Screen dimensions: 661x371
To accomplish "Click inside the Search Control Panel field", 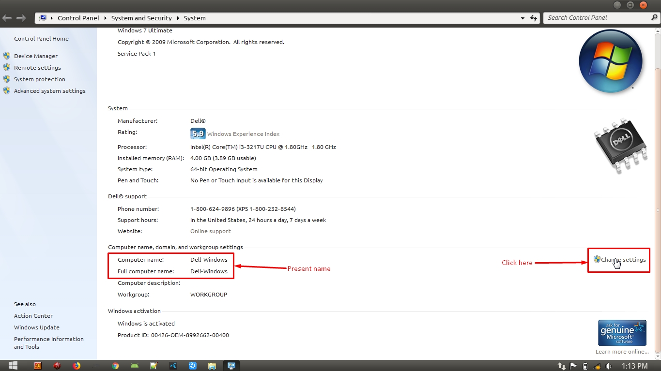I will 596,17.
